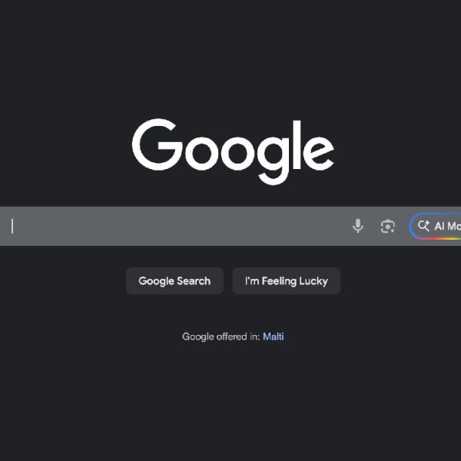Click the lowercase "g" in the Google logo
Screen dimensions: 461x461
[274, 161]
